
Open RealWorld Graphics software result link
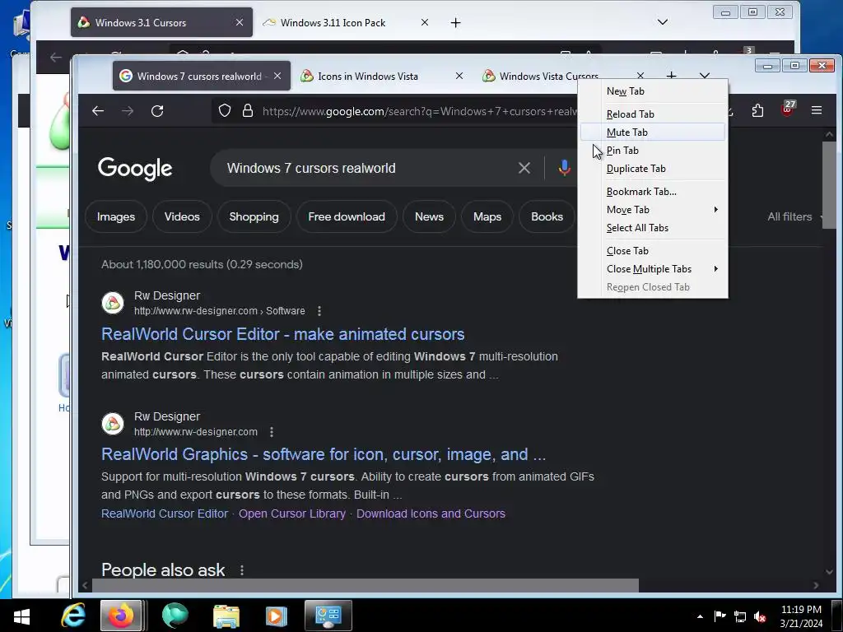tap(324, 454)
